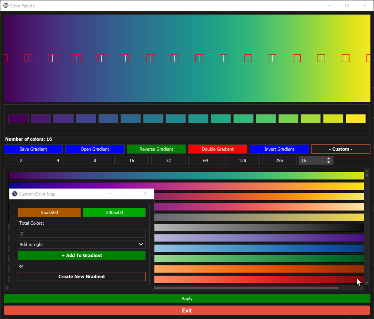Screen dimensions: 374x319
Task: Click the horizontal scrollbar under the gradient list
Action: 246,288
